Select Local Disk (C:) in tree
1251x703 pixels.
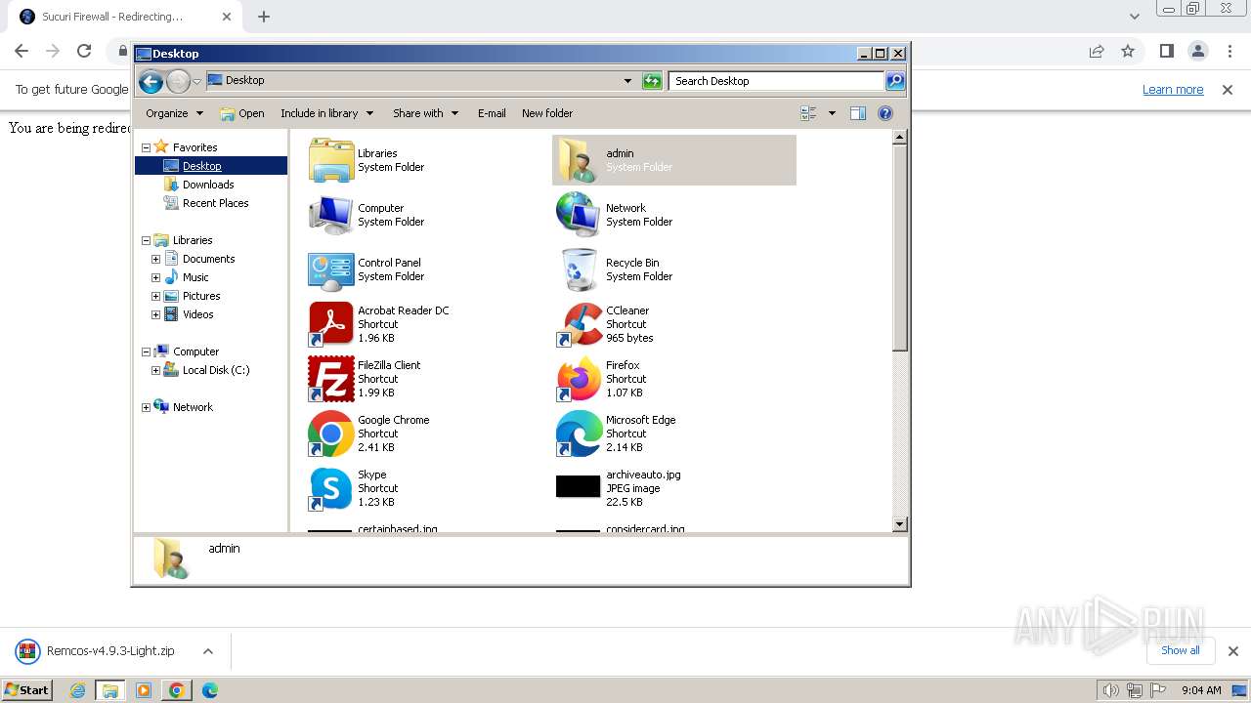[215, 370]
